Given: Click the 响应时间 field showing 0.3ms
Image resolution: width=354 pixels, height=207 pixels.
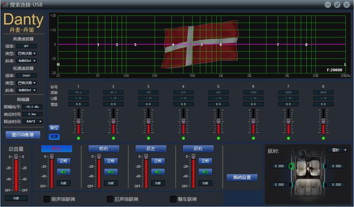Looking at the screenshot, I should pyautogui.click(x=32, y=114).
